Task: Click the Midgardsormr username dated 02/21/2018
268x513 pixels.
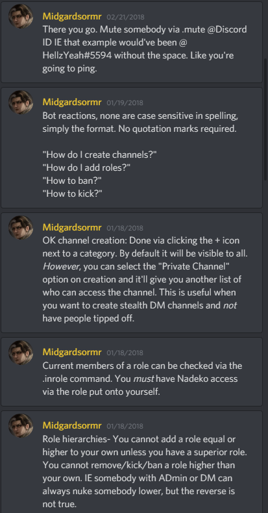Action: pyautogui.click(x=72, y=17)
